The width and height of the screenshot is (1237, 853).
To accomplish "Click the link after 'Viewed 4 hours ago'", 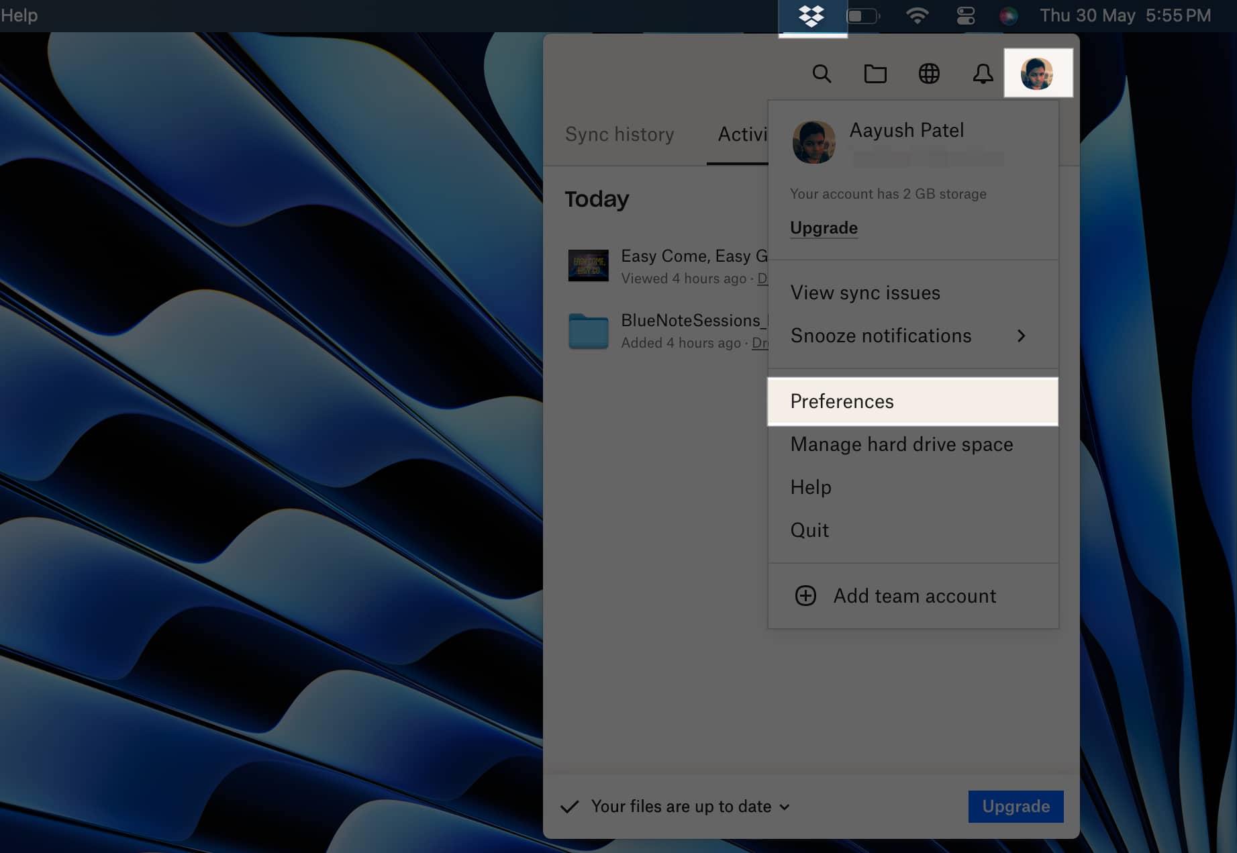I will [x=762, y=279].
